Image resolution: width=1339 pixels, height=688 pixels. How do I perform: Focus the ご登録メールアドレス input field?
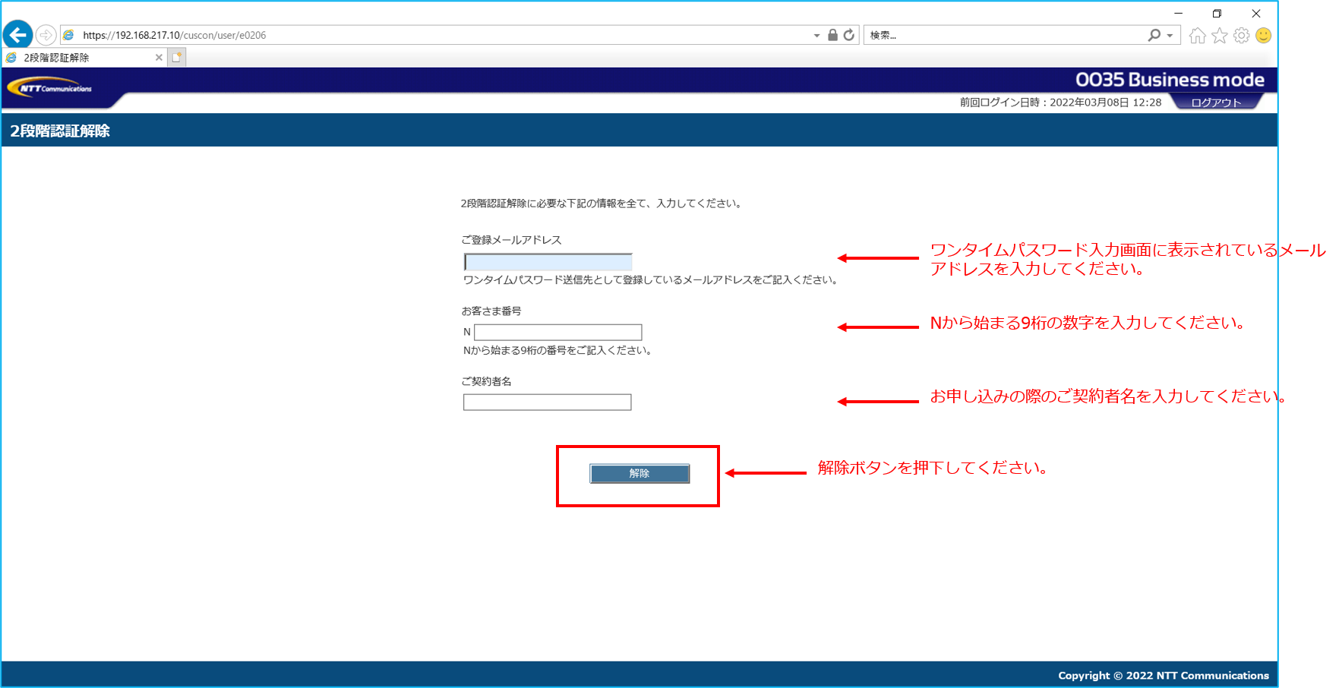(x=548, y=262)
